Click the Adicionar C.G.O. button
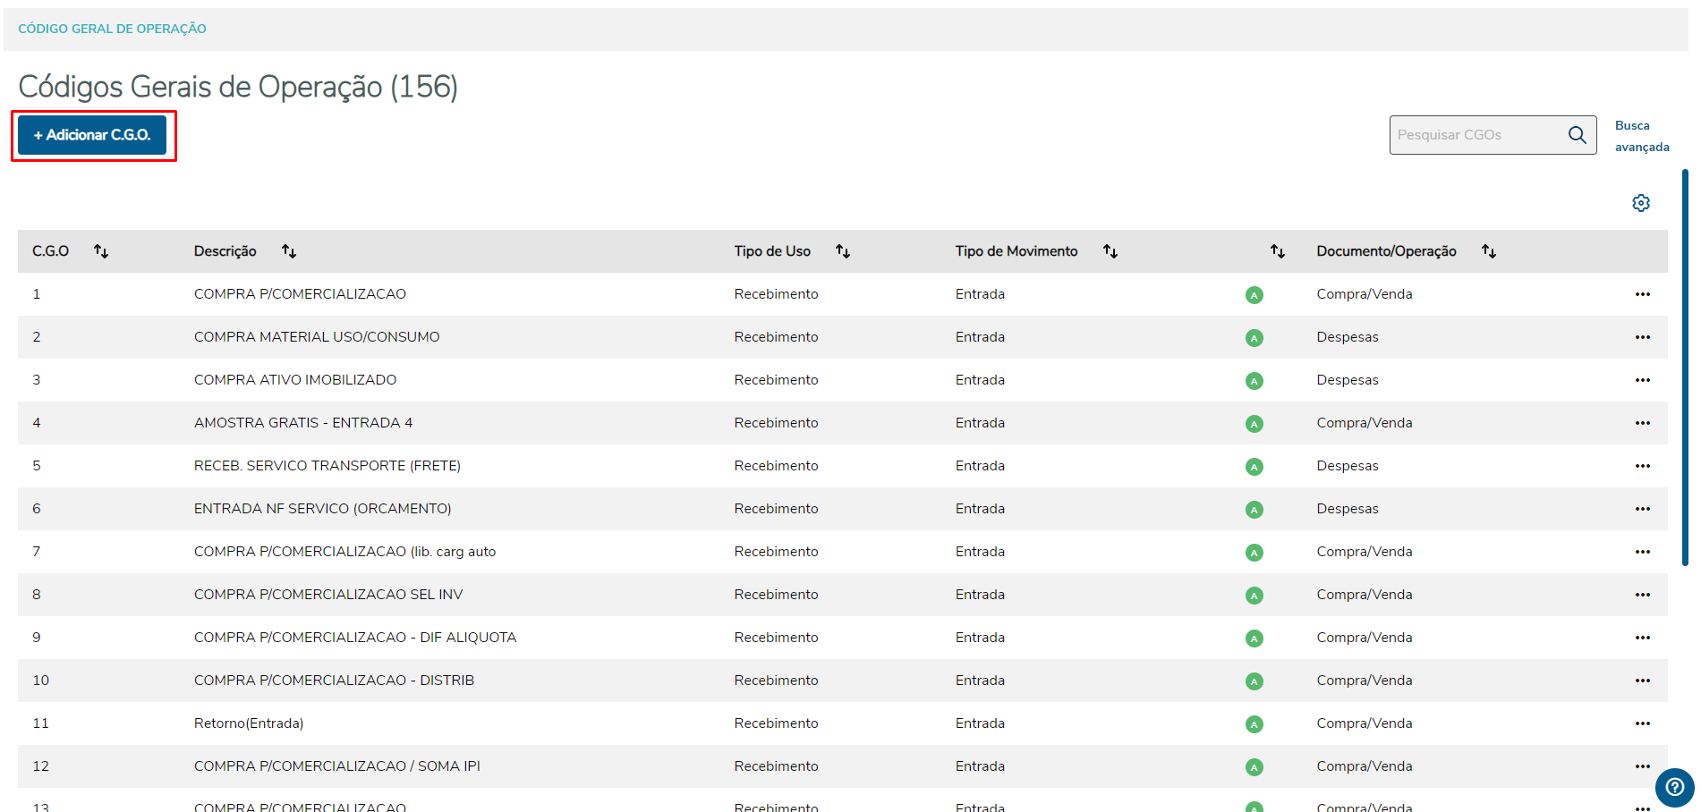The height and width of the screenshot is (812, 1701). [x=92, y=135]
